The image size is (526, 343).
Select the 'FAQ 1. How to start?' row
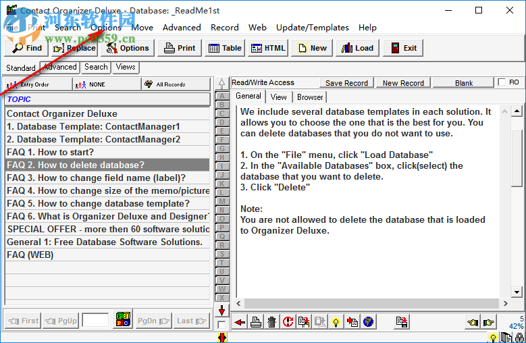pyautogui.click(x=107, y=152)
